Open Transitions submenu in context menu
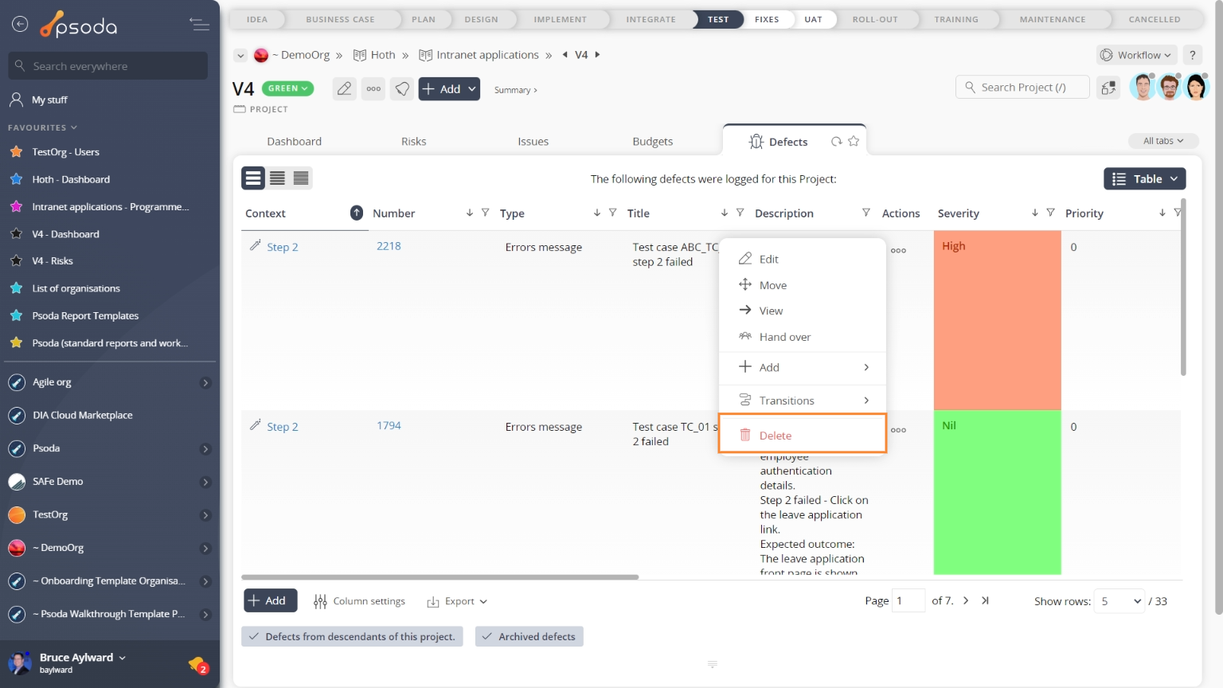1223x688 pixels. (x=803, y=401)
